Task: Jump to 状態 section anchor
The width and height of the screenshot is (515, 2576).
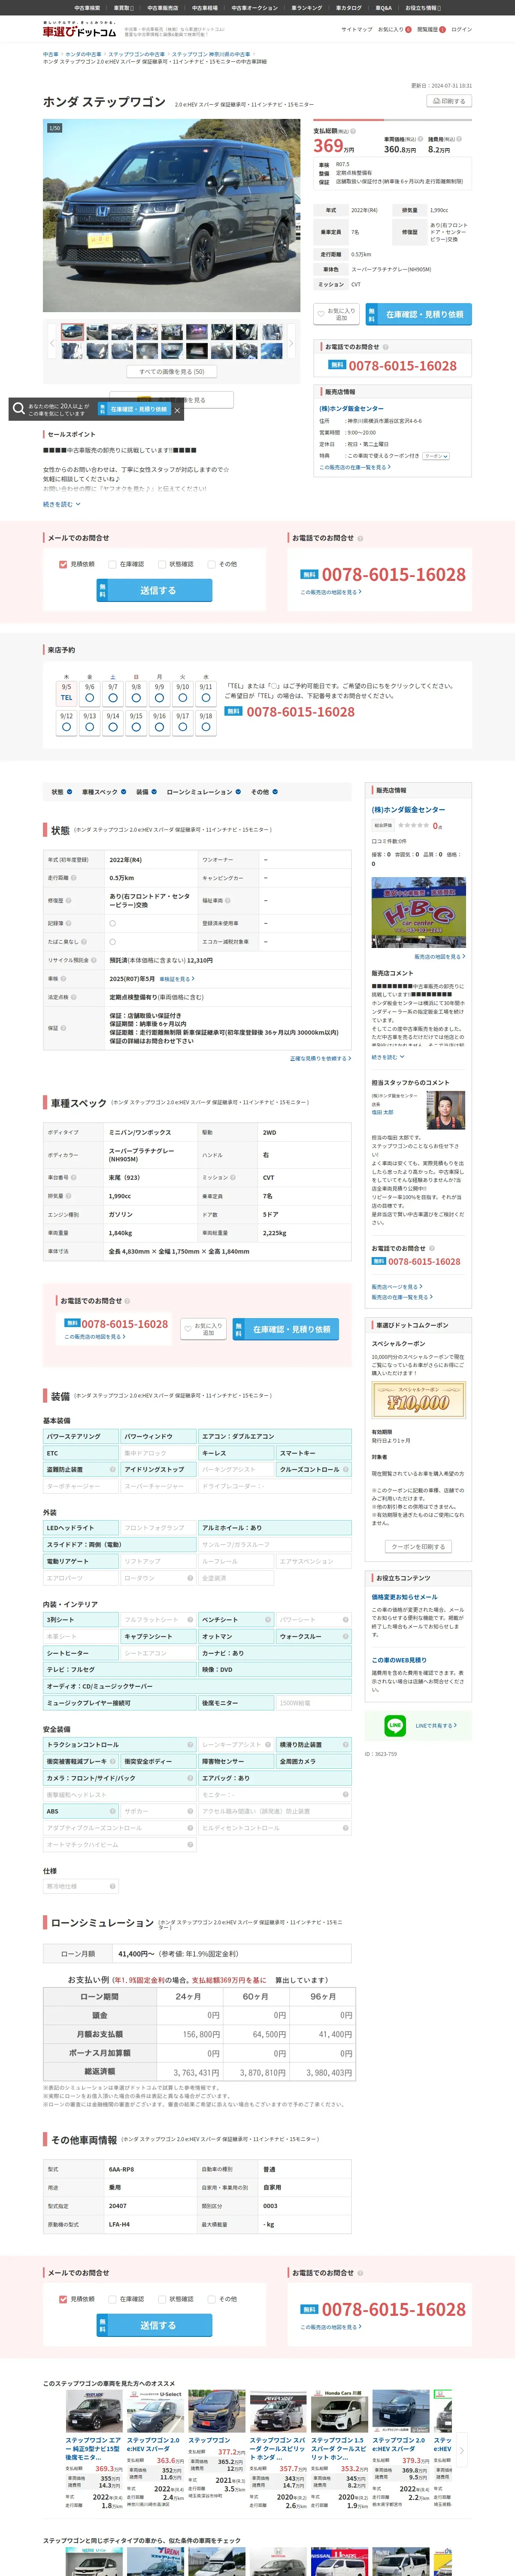Action: pos(61,792)
